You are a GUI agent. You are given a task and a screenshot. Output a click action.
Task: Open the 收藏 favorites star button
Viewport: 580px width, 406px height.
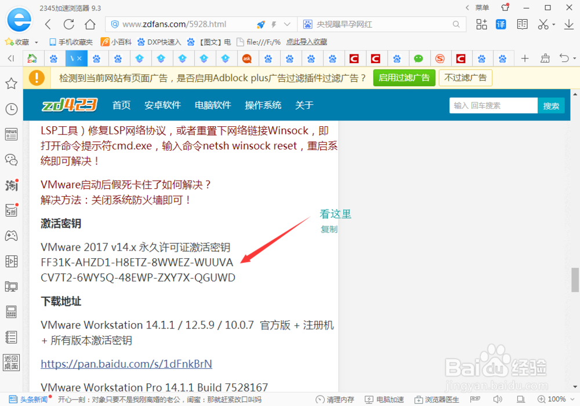pos(17,42)
